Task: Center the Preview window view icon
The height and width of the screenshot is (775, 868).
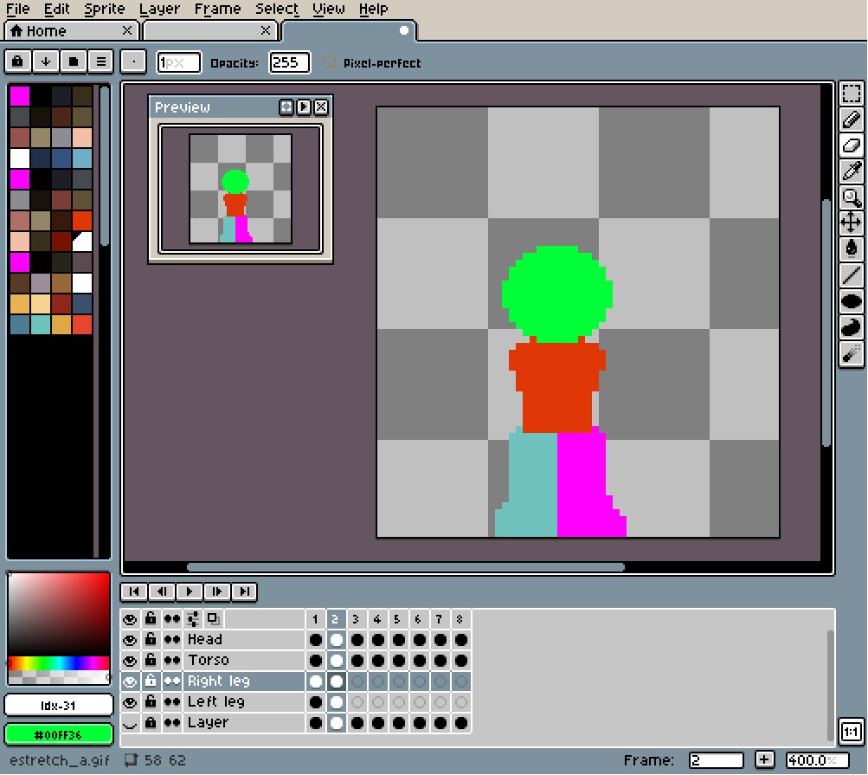Action: [286, 107]
